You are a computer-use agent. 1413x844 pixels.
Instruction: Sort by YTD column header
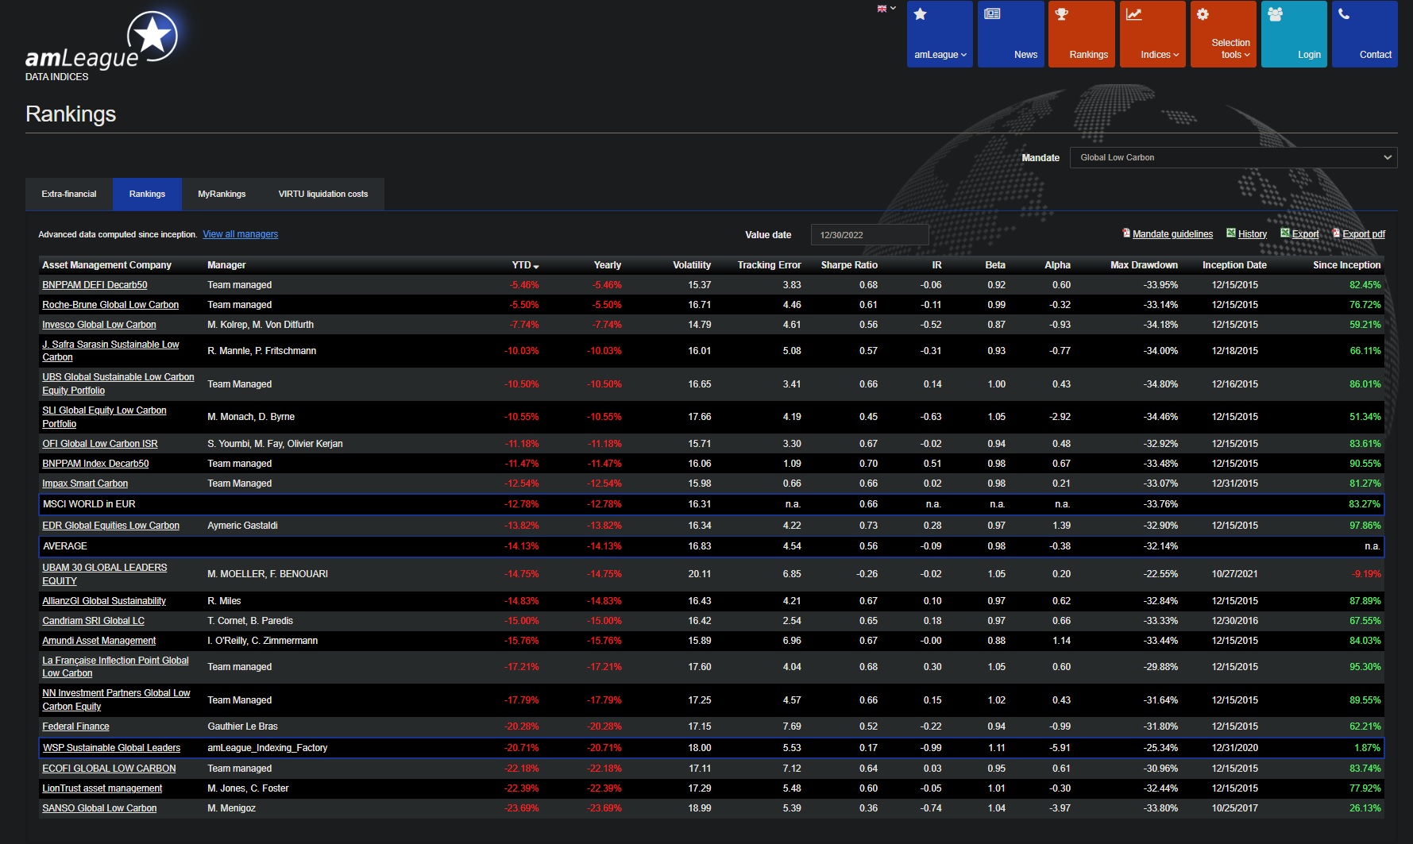(x=524, y=265)
